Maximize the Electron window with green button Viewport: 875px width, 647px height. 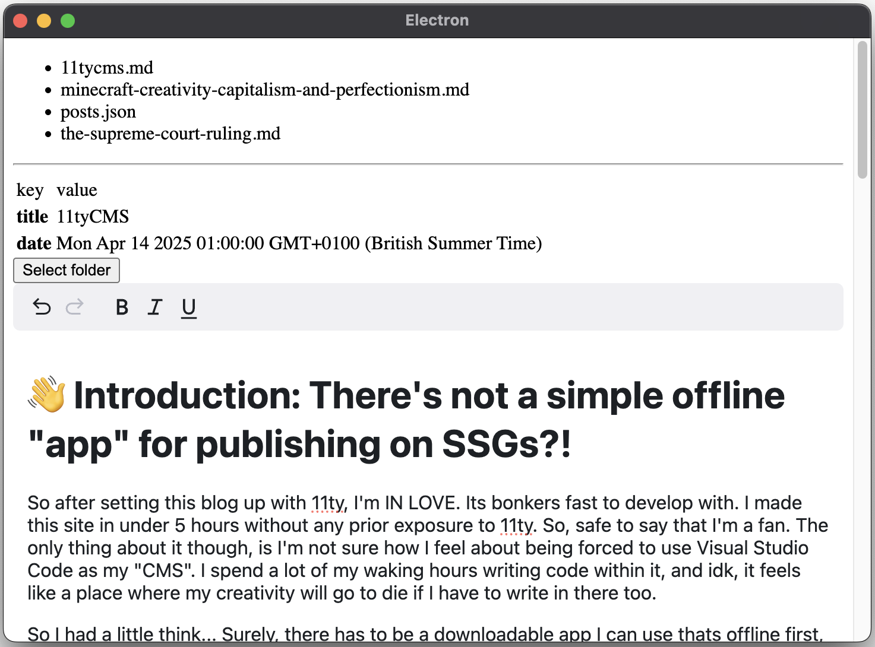tap(68, 21)
